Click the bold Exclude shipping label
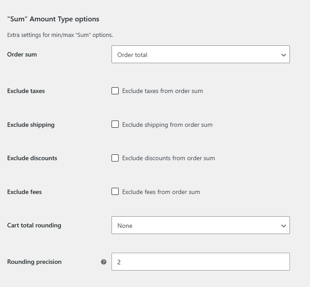The height and width of the screenshot is (287, 310). click(x=31, y=125)
